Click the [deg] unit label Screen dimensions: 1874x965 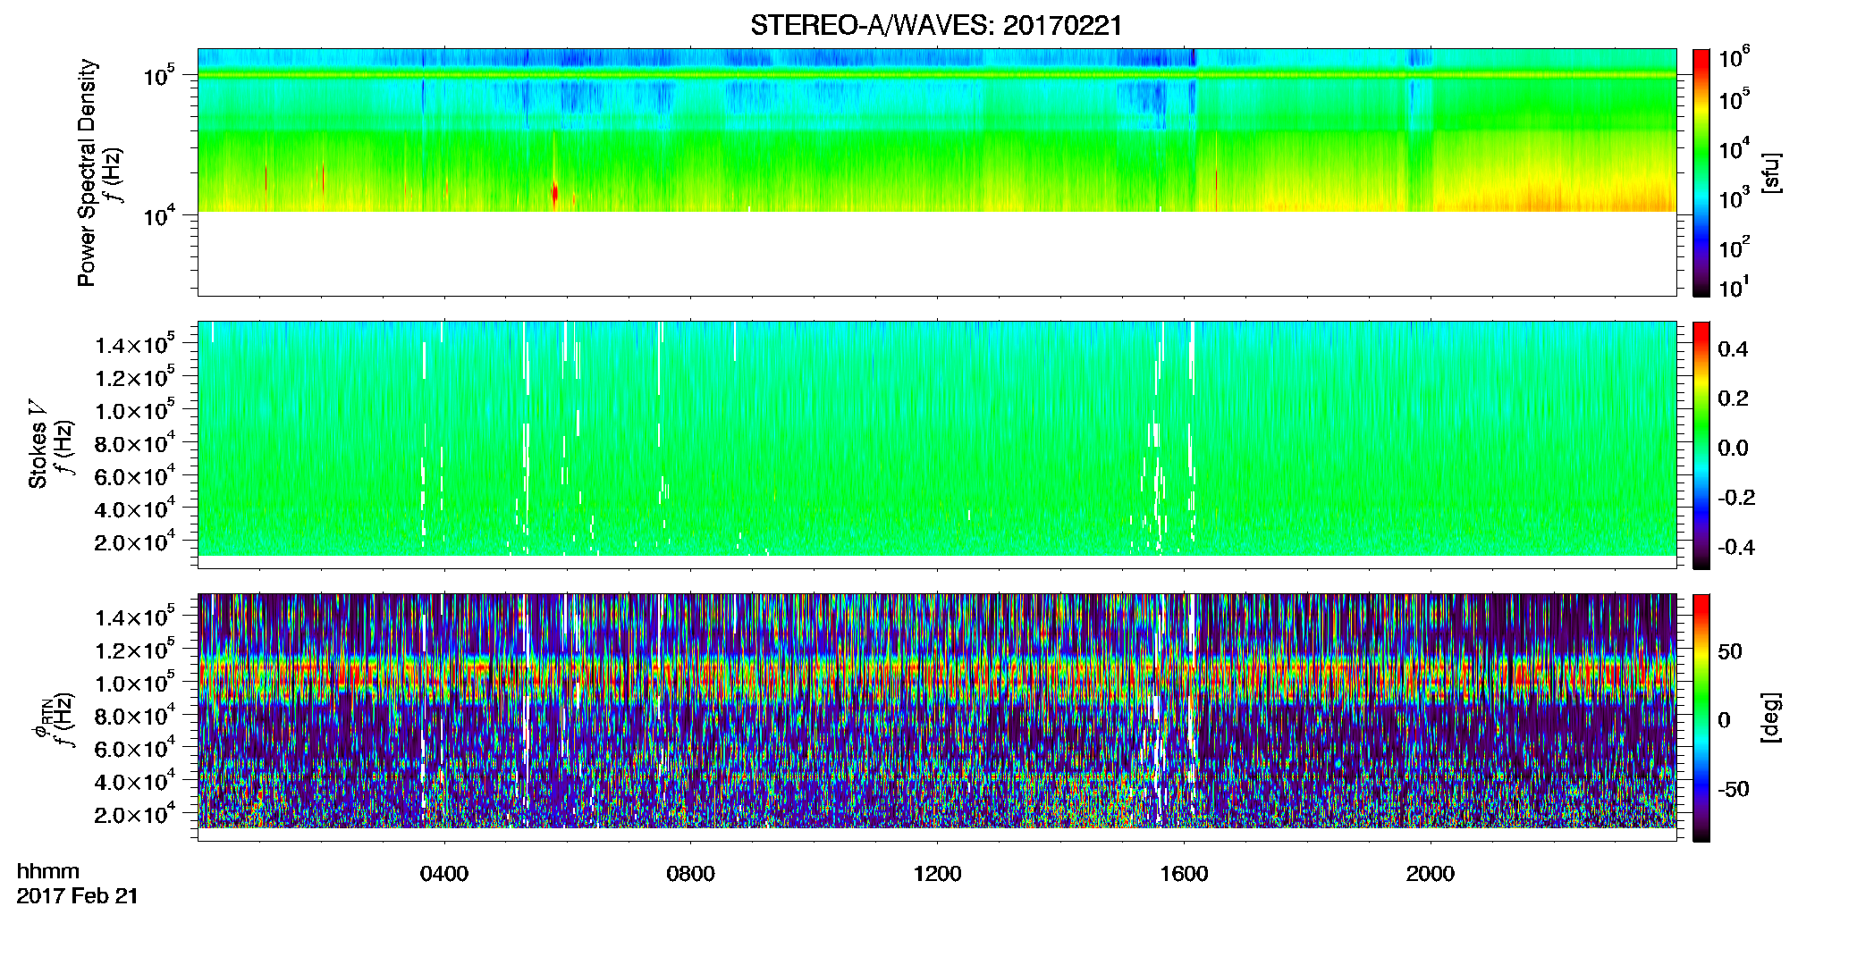pos(1770,717)
